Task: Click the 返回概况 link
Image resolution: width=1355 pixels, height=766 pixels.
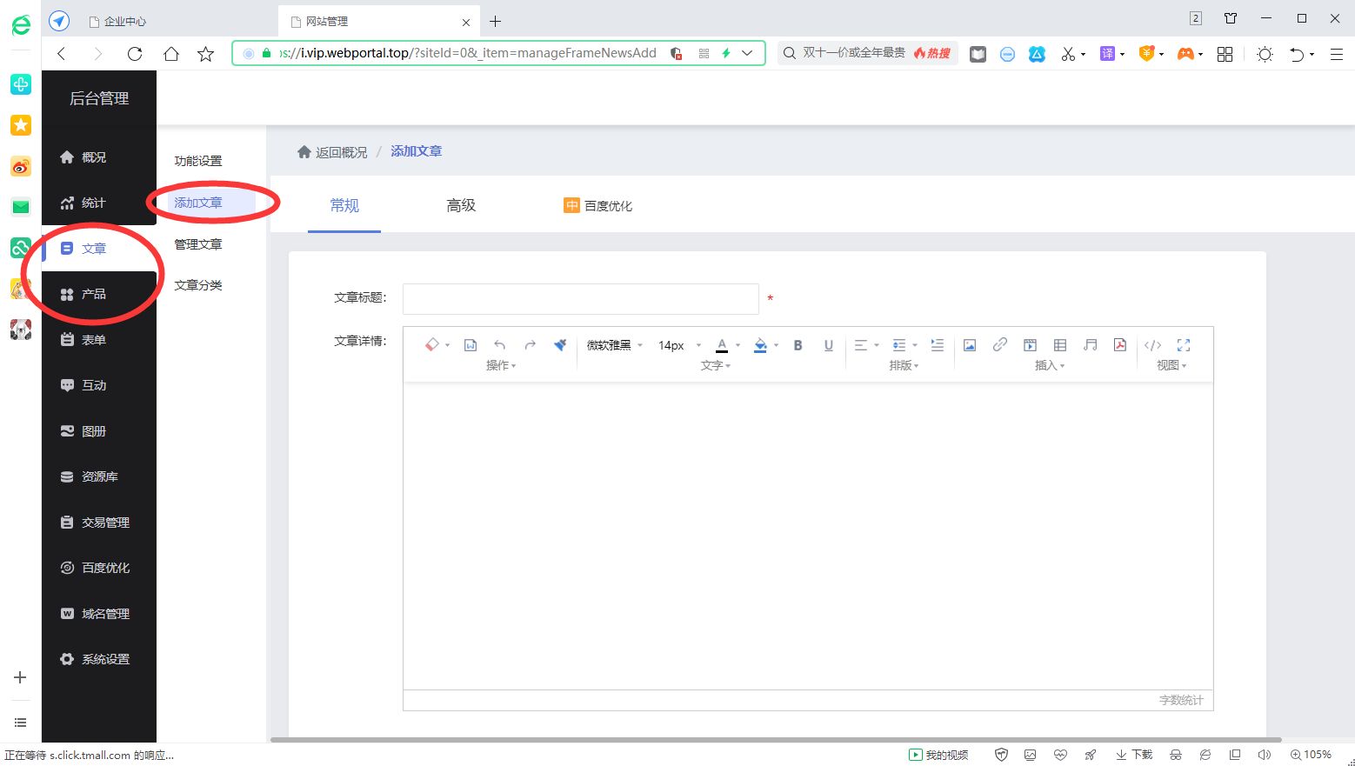Action: (x=340, y=151)
